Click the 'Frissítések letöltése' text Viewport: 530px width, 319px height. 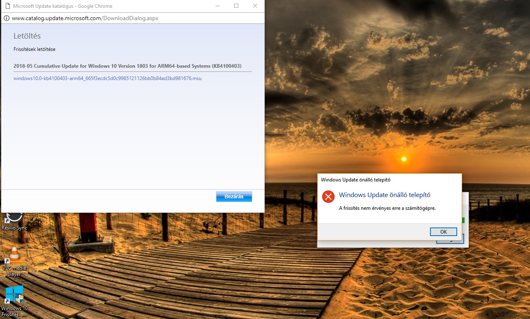(35, 49)
